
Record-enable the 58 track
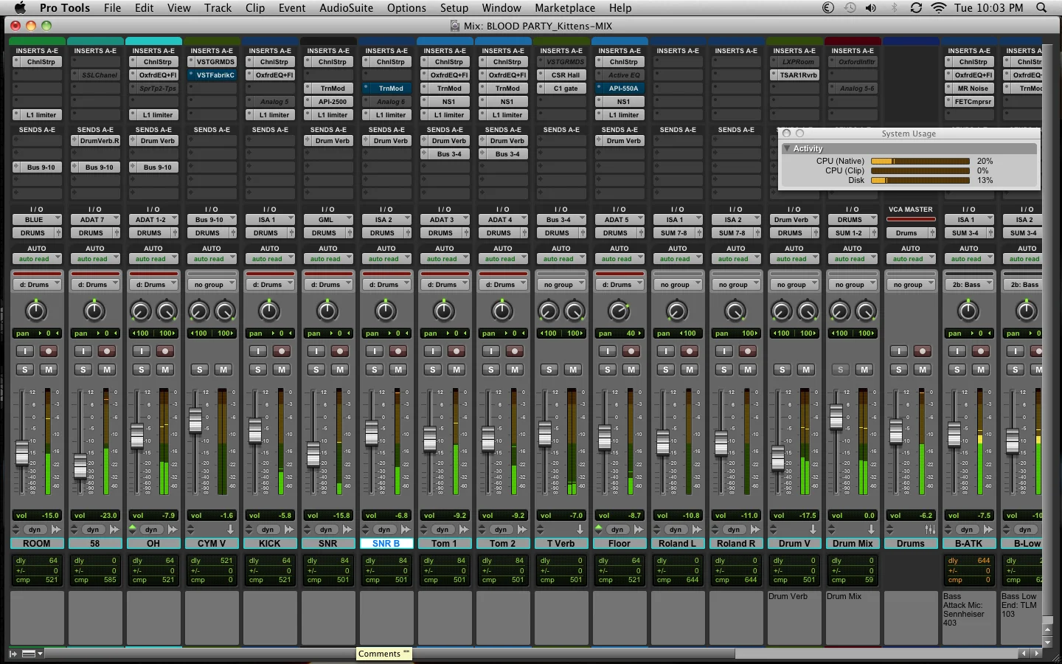[107, 351]
